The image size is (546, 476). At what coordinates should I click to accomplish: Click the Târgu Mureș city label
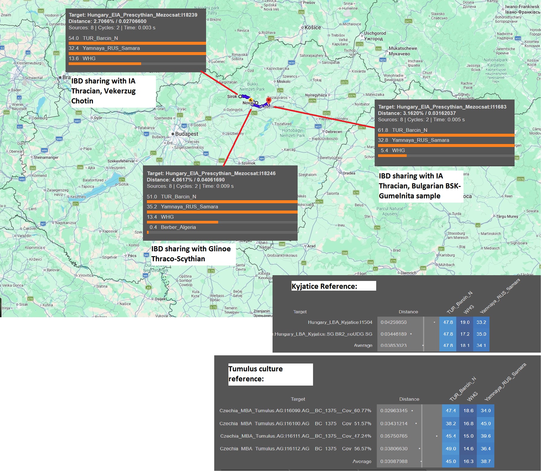(507, 216)
